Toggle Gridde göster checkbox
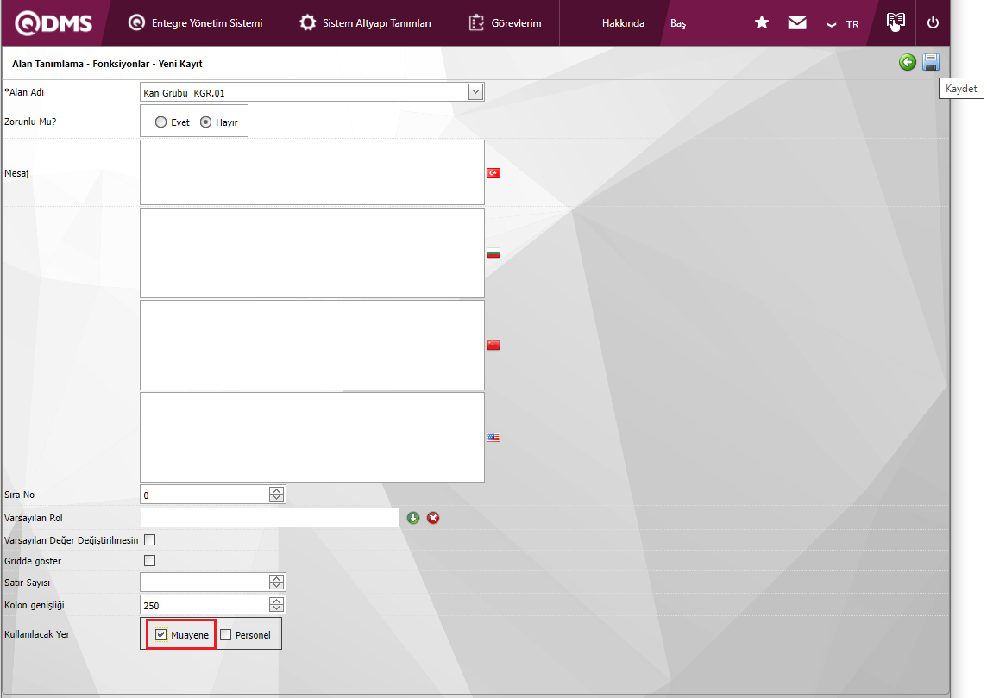 [x=150, y=561]
